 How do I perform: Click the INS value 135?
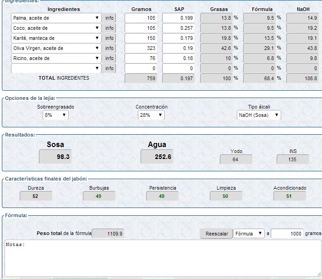coord(293,159)
